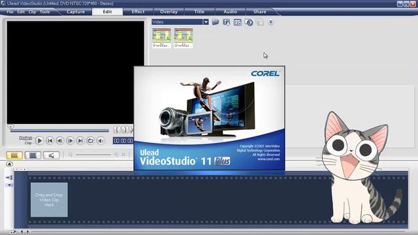
Task: Open the Load video folder icon
Action: [x=215, y=22]
